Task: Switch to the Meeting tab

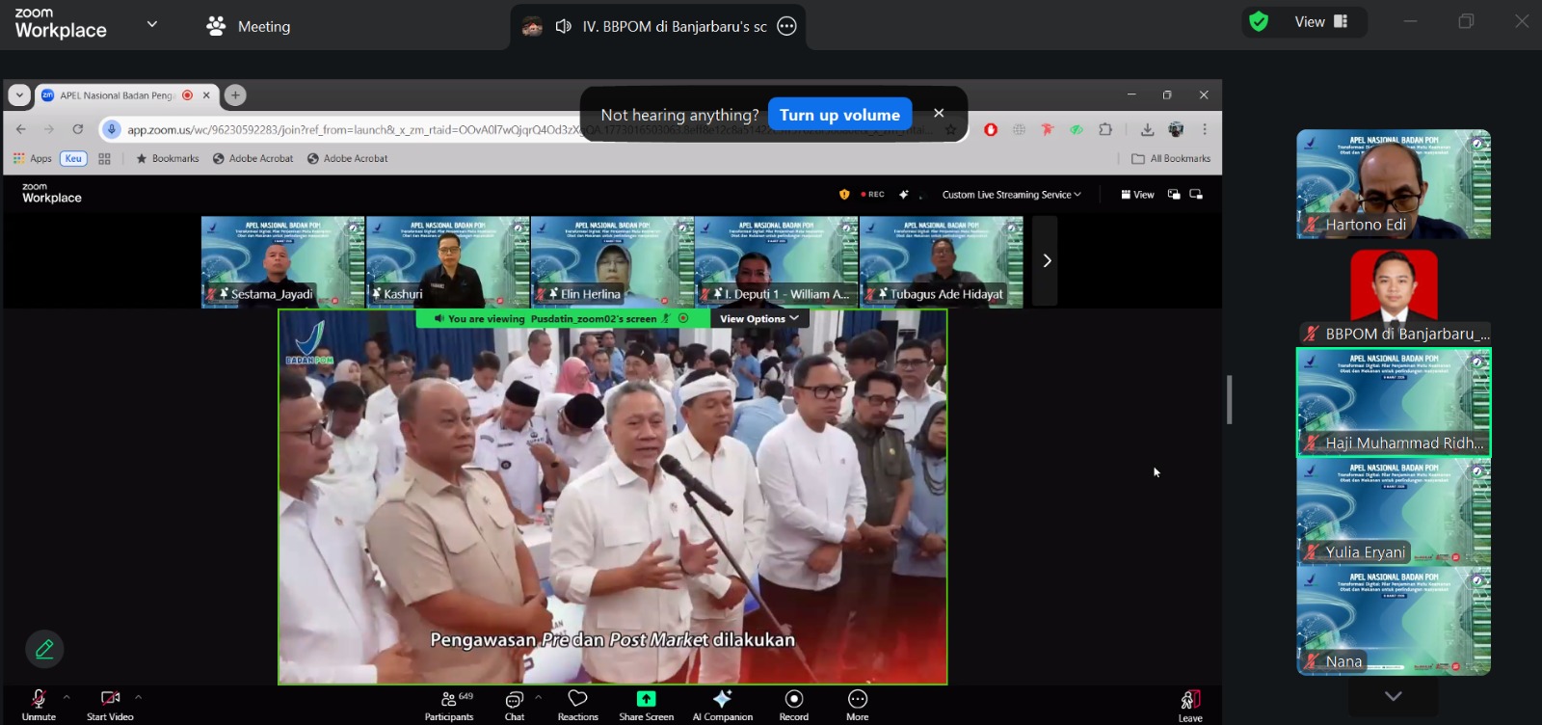Action: [249, 27]
